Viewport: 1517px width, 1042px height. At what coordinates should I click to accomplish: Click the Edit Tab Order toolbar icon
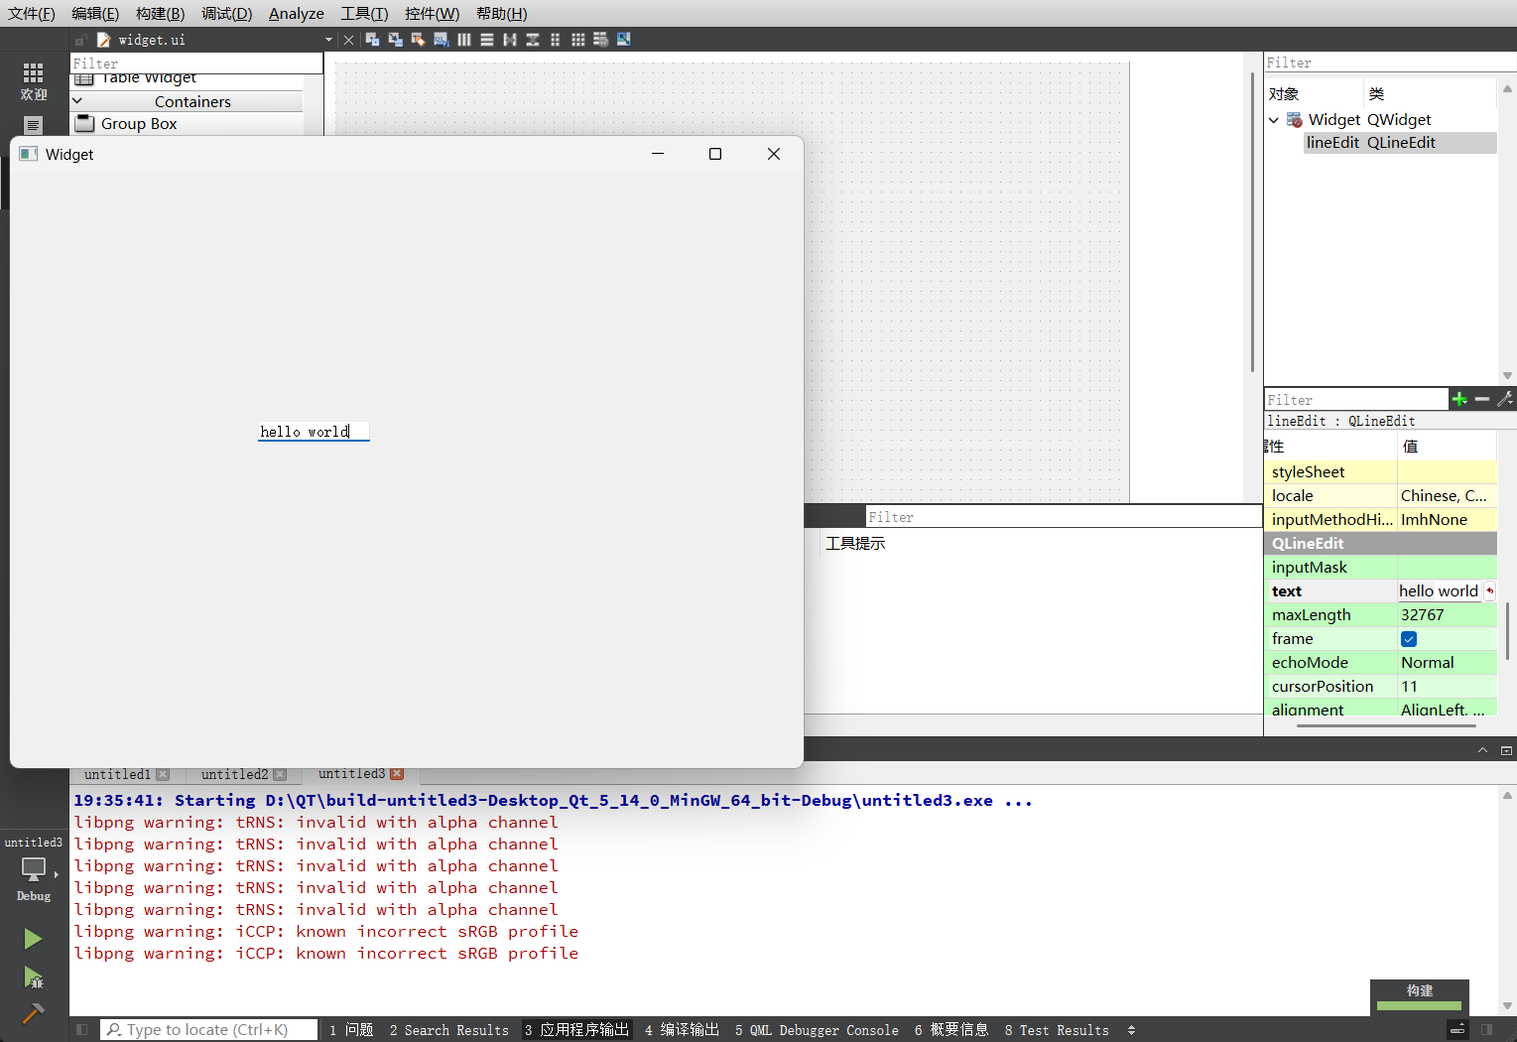[441, 40]
